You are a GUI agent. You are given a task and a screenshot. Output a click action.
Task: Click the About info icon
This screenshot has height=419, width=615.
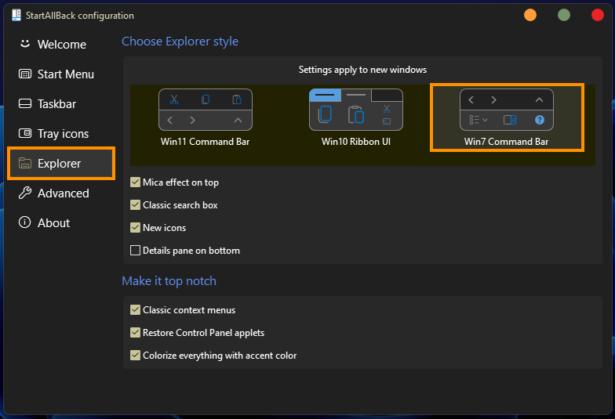(x=25, y=222)
